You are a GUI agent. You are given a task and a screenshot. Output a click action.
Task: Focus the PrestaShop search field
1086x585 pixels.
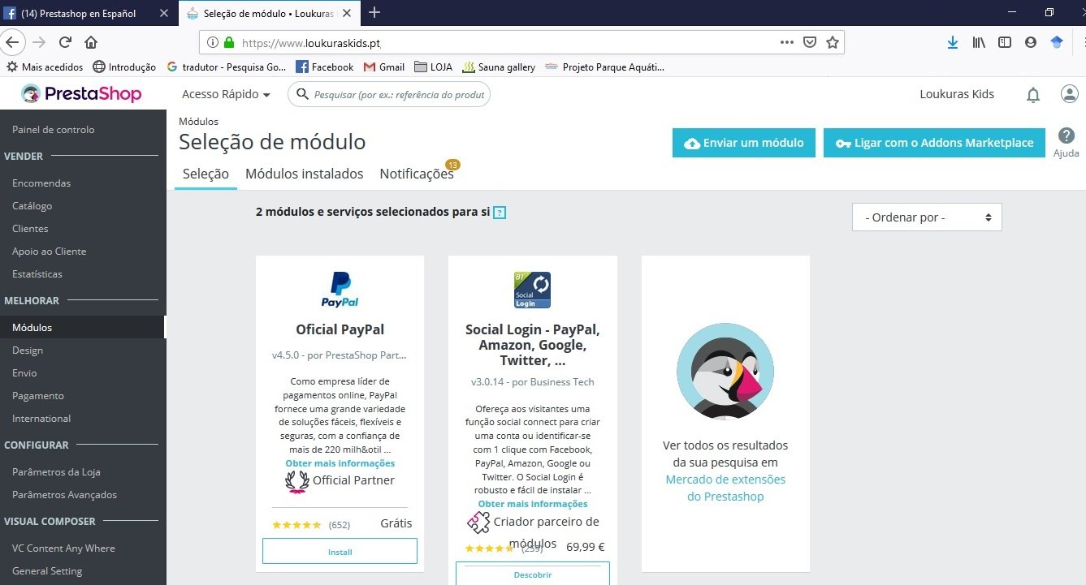389,95
